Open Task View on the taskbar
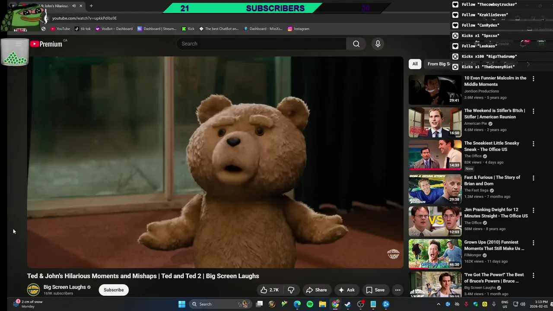 pyautogui.click(x=259, y=304)
